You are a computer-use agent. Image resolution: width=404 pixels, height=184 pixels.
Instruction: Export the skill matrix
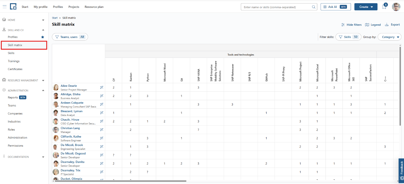click(392, 25)
